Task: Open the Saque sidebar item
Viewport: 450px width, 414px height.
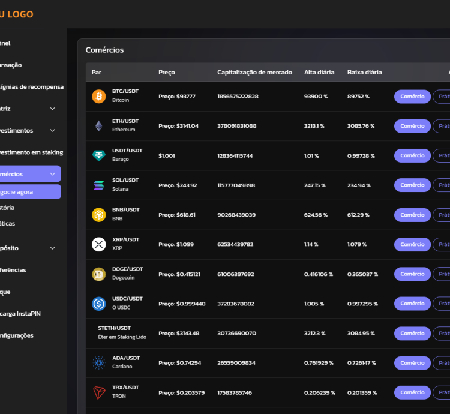Action: point(5,292)
